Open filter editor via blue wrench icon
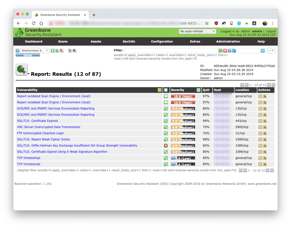This screenshot has height=228, width=291. (234, 51)
